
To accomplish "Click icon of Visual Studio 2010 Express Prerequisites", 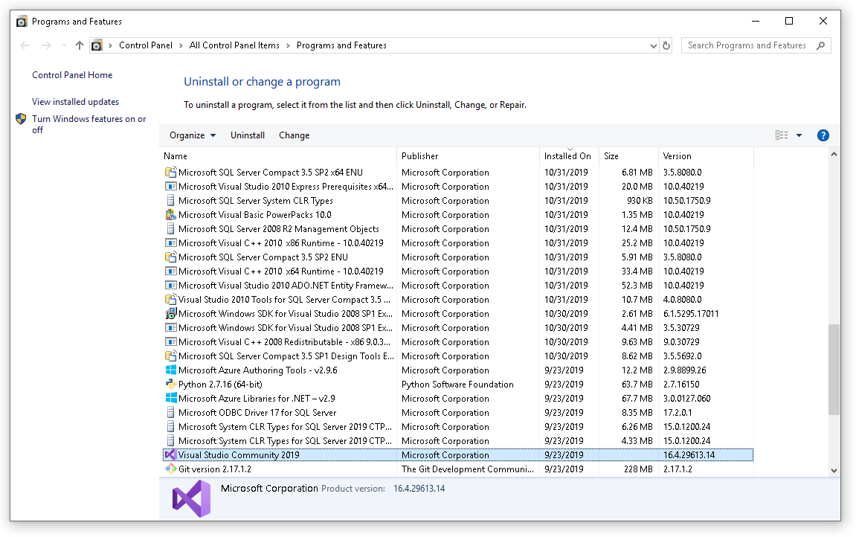I will coord(171,187).
